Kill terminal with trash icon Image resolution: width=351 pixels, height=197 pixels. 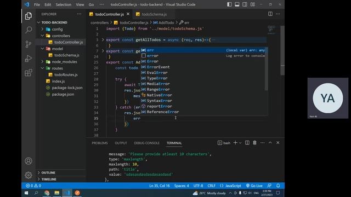254,142
